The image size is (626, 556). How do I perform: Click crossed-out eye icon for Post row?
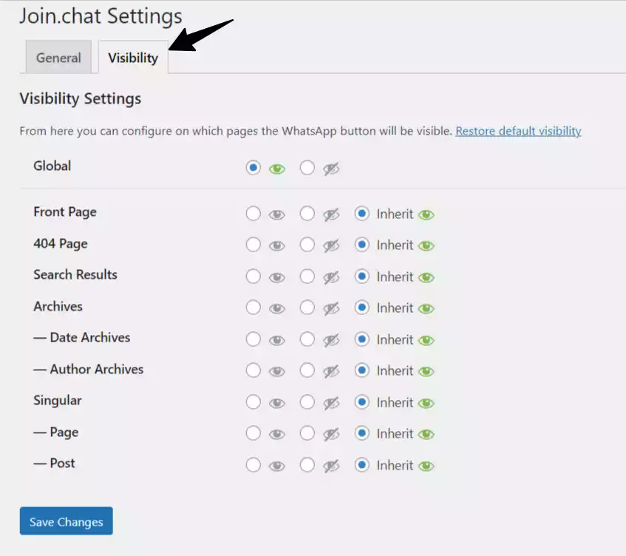(331, 466)
